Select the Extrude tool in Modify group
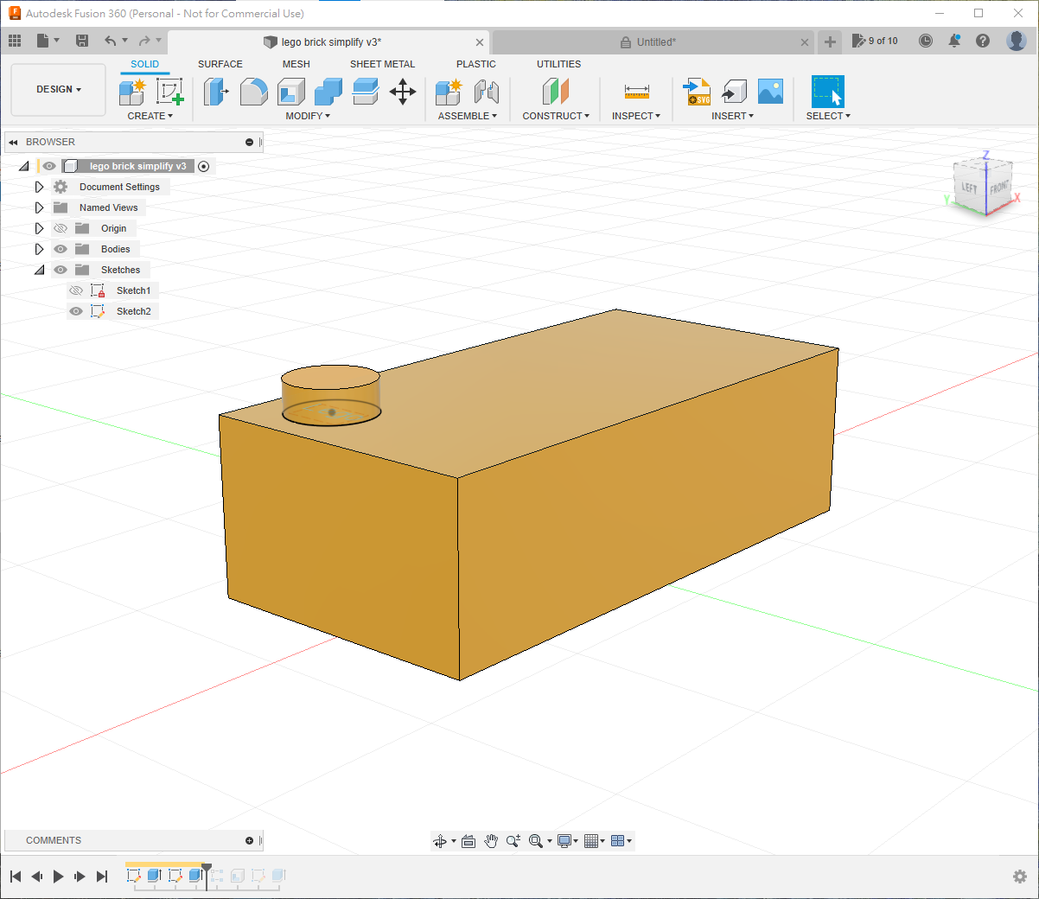Image resolution: width=1039 pixels, height=899 pixels. pyautogui.click(x=215, y=91)
